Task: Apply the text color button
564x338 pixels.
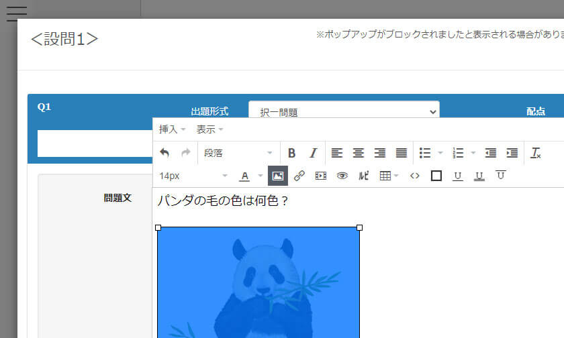Action: pyautogui.click(x=244, y=176)
